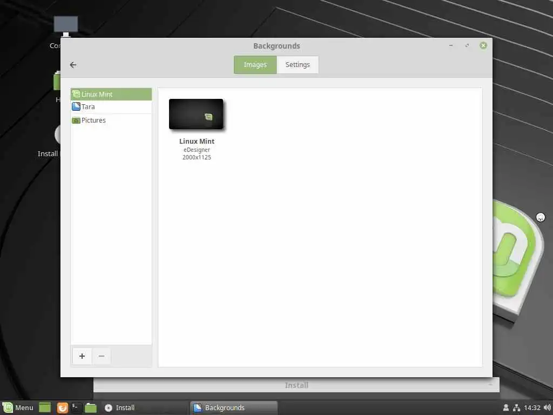The width and height of the screenshot is (553, 415).
Task: Open the Pictures folder entry
Action: 111,121
